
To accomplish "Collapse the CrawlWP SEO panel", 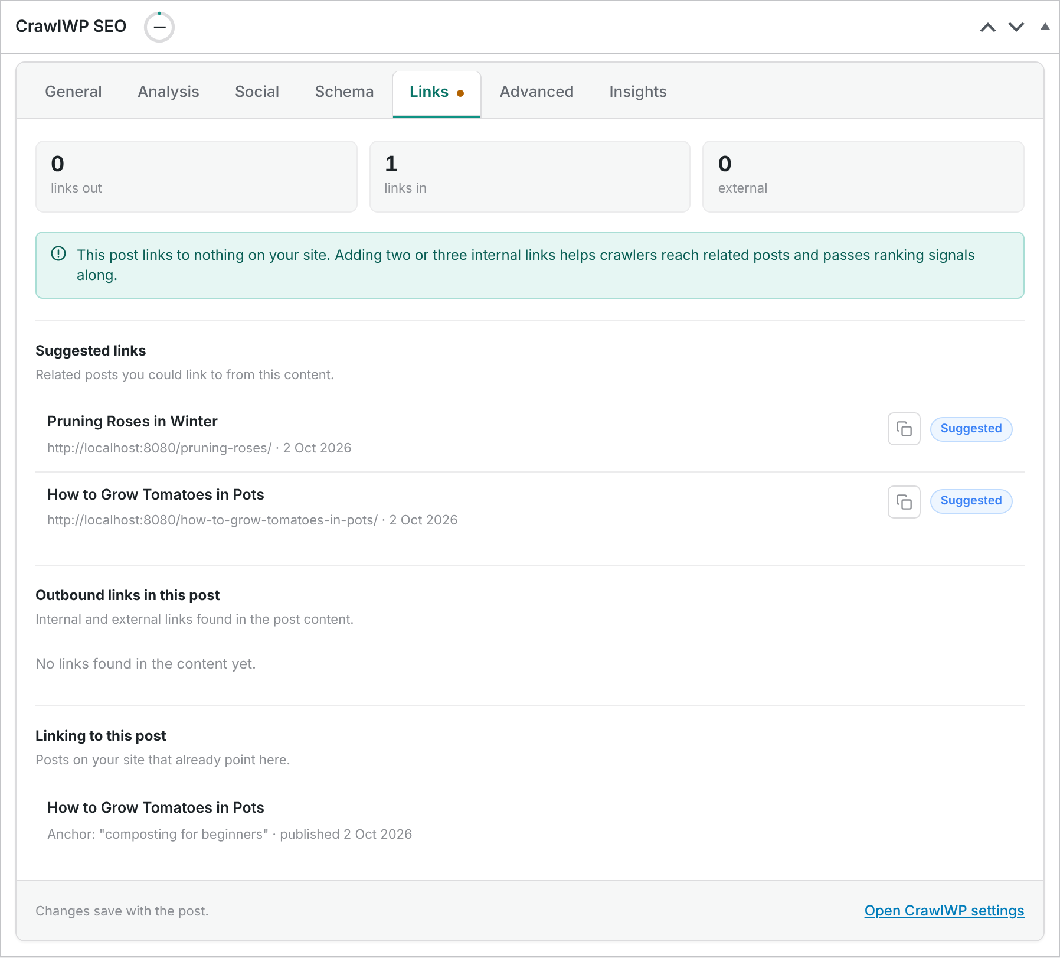I will [1045, 27].
